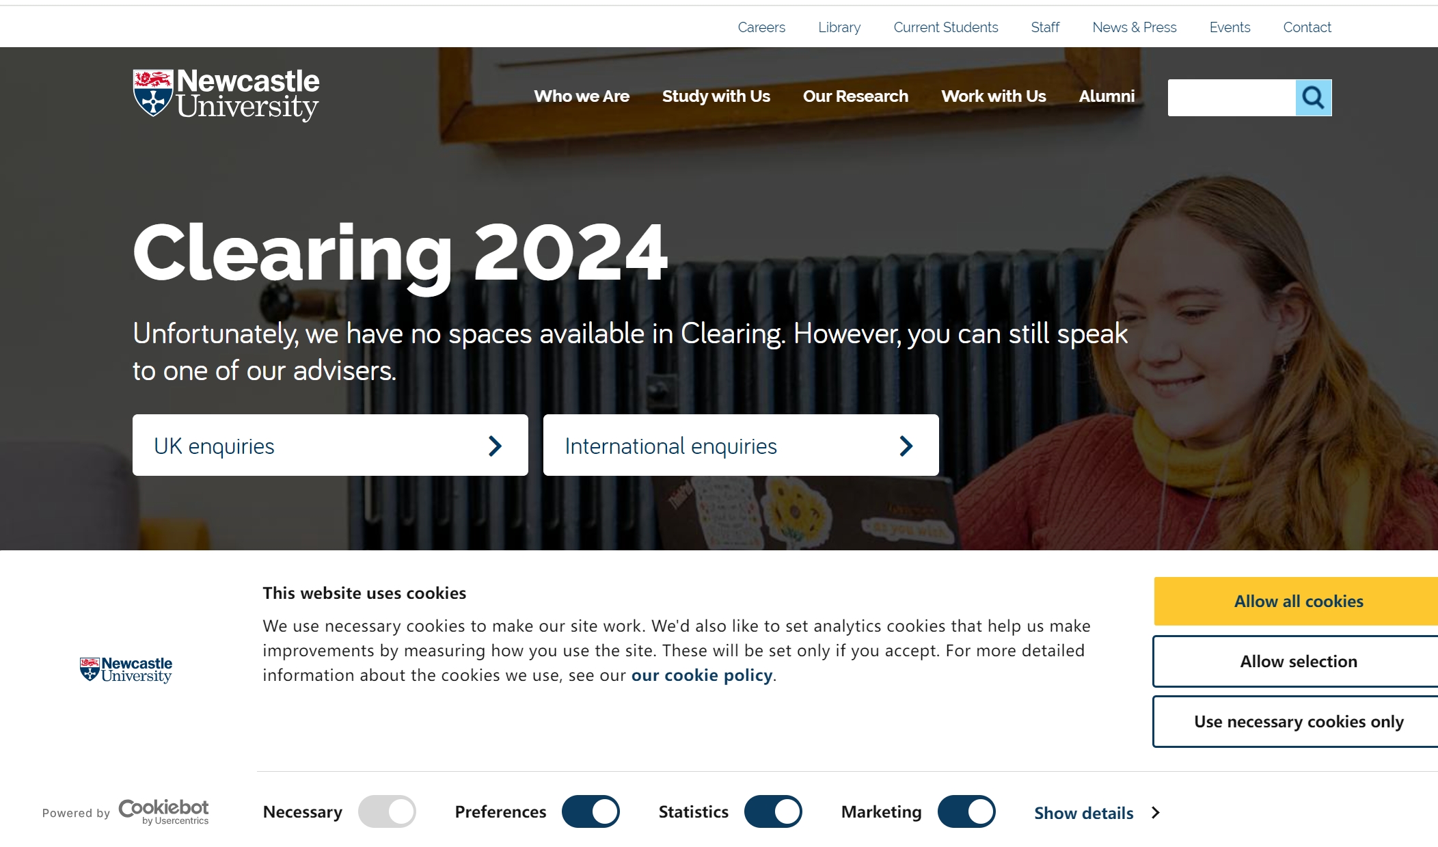Expand Show details cookie options
This screenshot has width=1438, height=847.
1098,811
